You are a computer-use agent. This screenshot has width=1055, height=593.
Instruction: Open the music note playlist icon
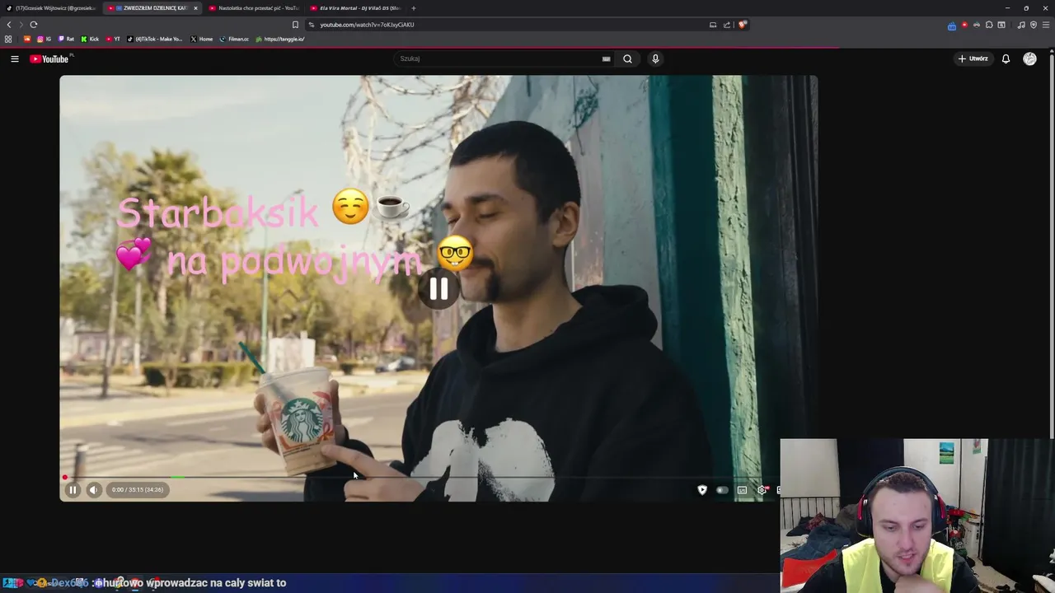click(1021, 25)
